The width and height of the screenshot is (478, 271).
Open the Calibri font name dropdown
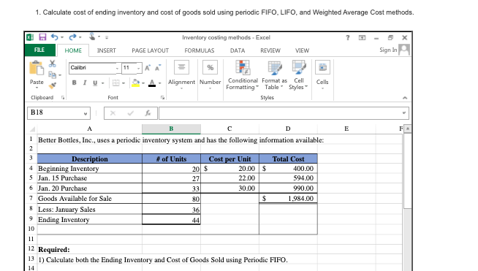pos(117,68)
